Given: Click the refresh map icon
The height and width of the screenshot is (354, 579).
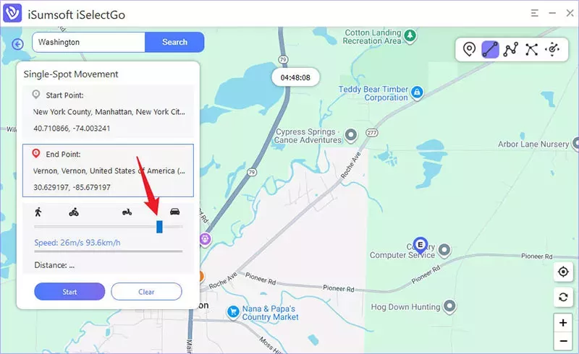Looking at the screenshot, I should pos(563,297).
